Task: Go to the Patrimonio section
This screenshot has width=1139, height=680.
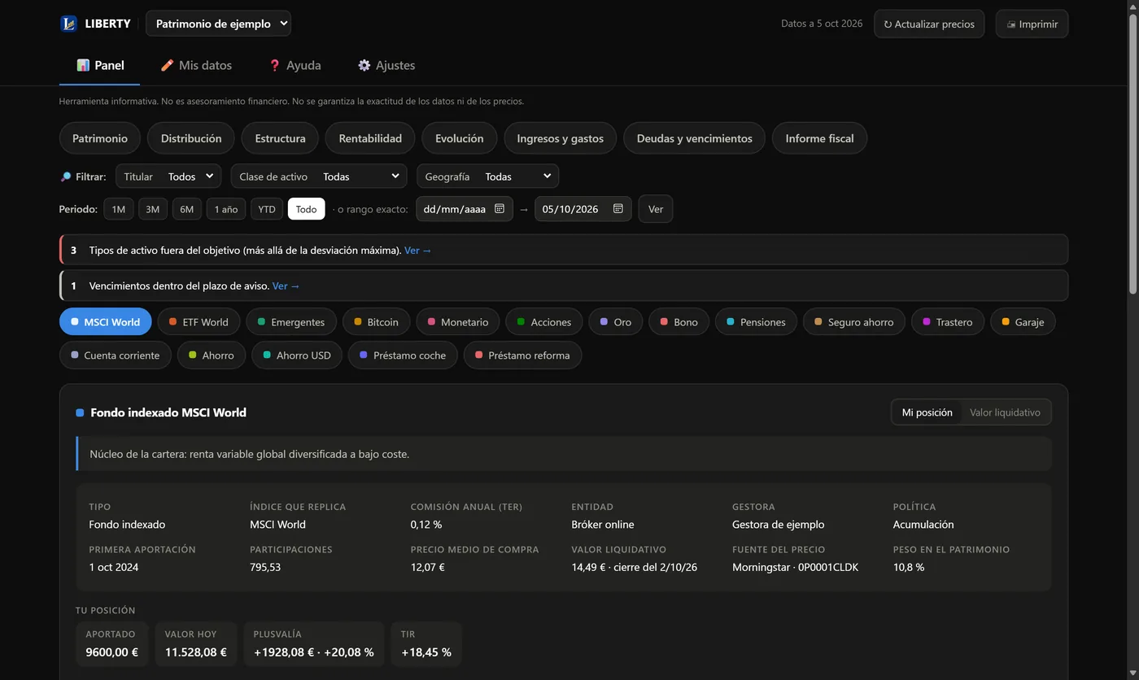Action: [x=100, y=138]
